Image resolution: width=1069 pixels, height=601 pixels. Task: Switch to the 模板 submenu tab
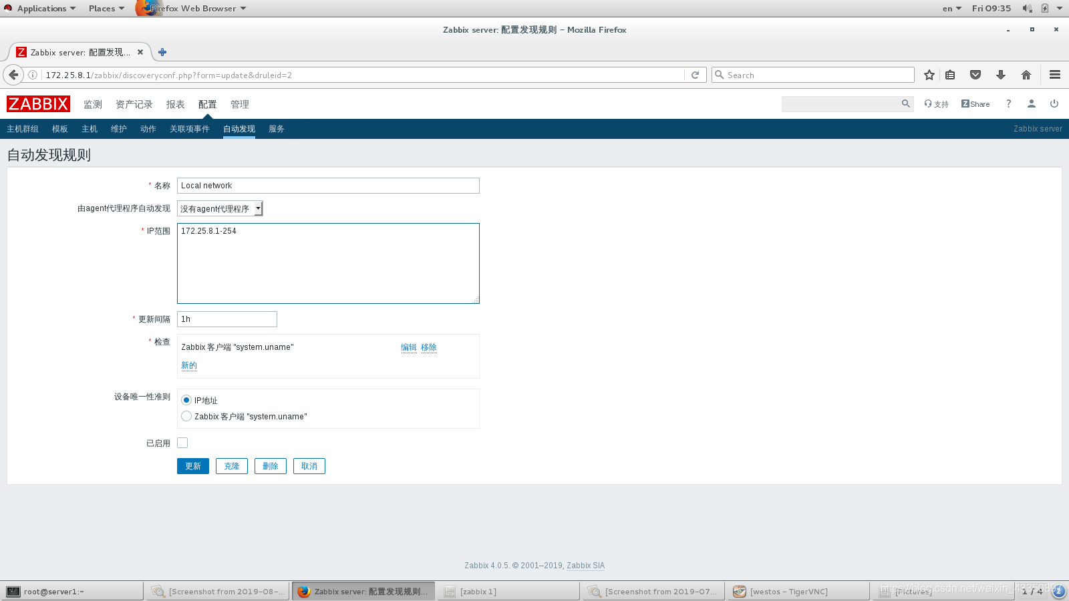(x=60, y=129)
